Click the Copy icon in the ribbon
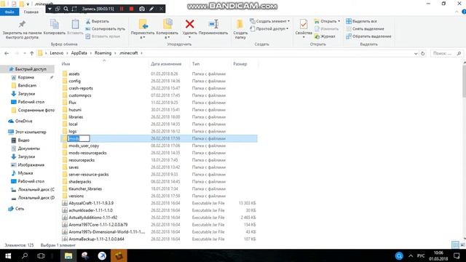Image resolution: width=466 pixels, height=262 pixels. pos(55,24)
